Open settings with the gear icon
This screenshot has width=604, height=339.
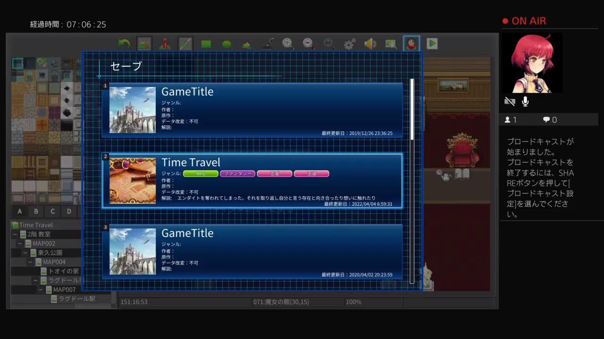click(350, 44)
